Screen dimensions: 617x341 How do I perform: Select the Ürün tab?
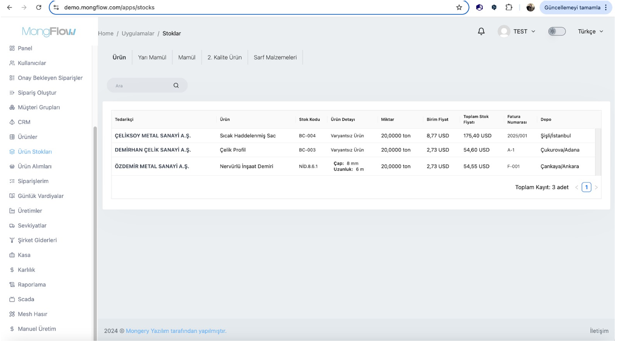click(x=119, y=58)
